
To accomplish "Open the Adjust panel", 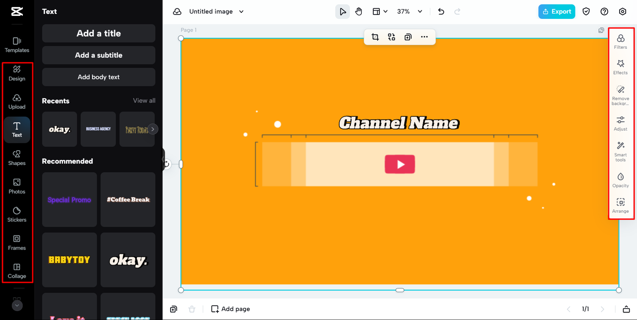I will click(621, 124).
